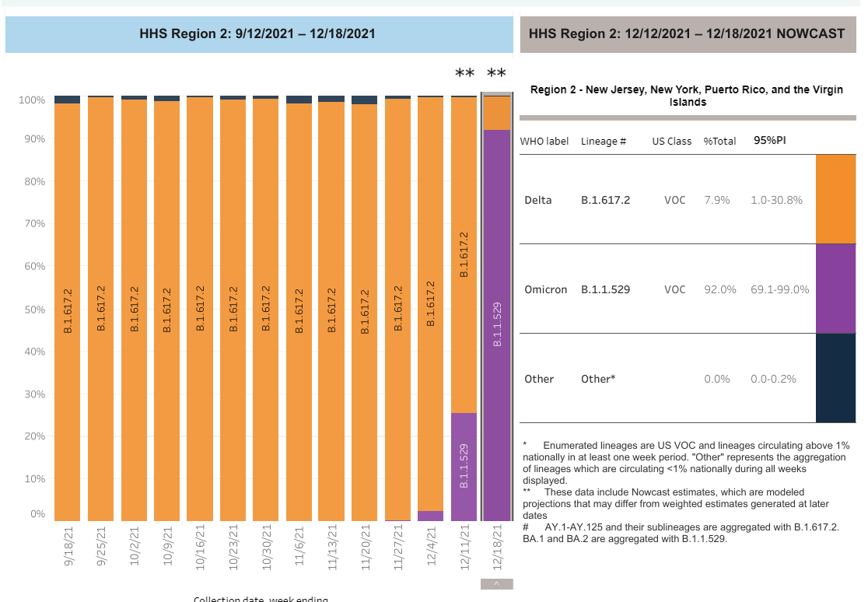Click the Nowcast asterisks above the 12/18/21 bar
The image size is (868, 602).
point(499,73)
